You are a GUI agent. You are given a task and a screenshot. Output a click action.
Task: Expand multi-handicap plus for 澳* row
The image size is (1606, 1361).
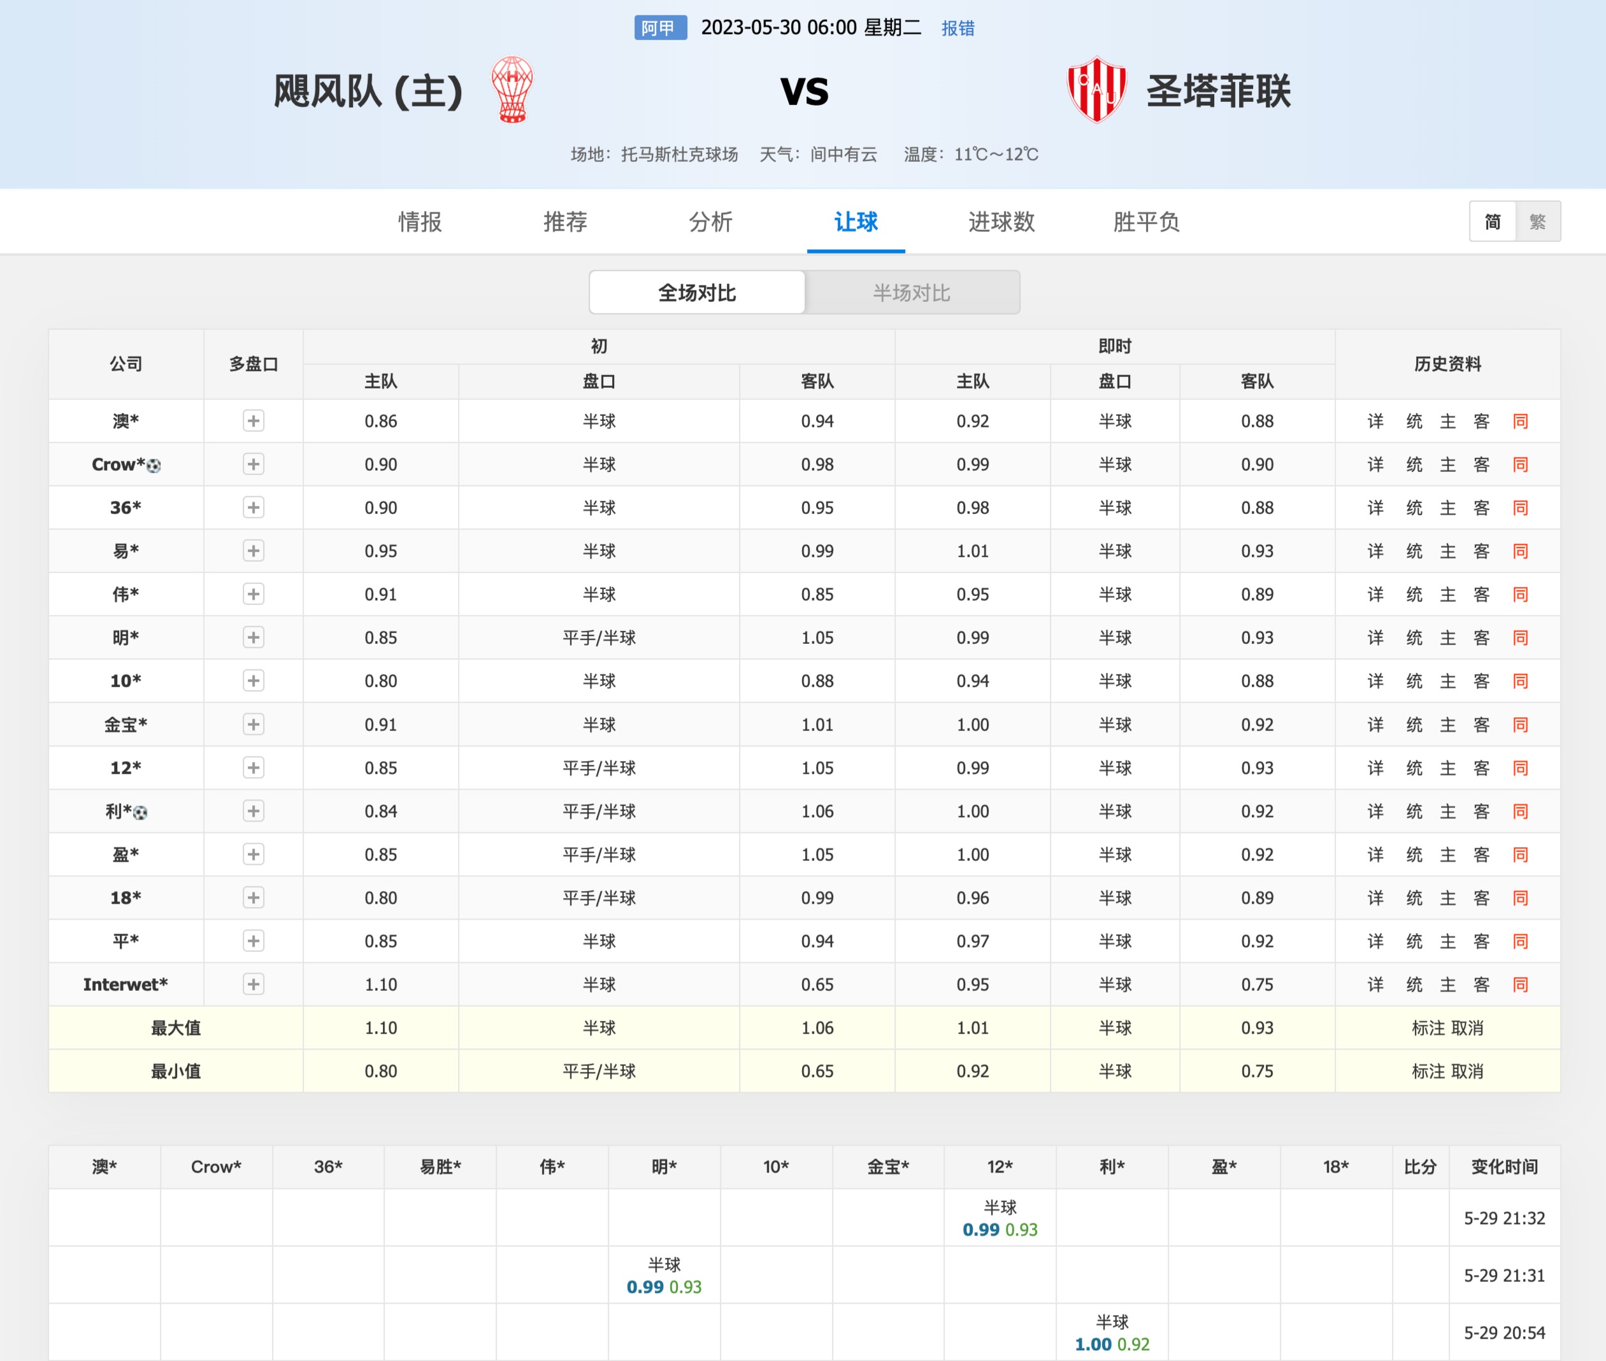253,420
